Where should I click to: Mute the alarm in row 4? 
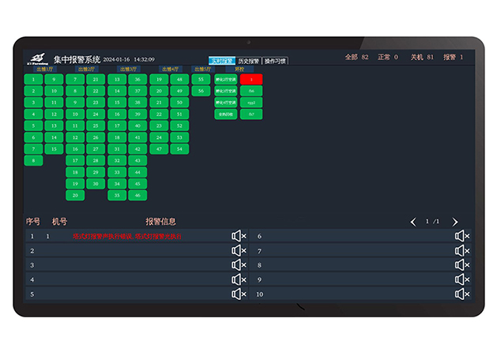click(239, 279)
